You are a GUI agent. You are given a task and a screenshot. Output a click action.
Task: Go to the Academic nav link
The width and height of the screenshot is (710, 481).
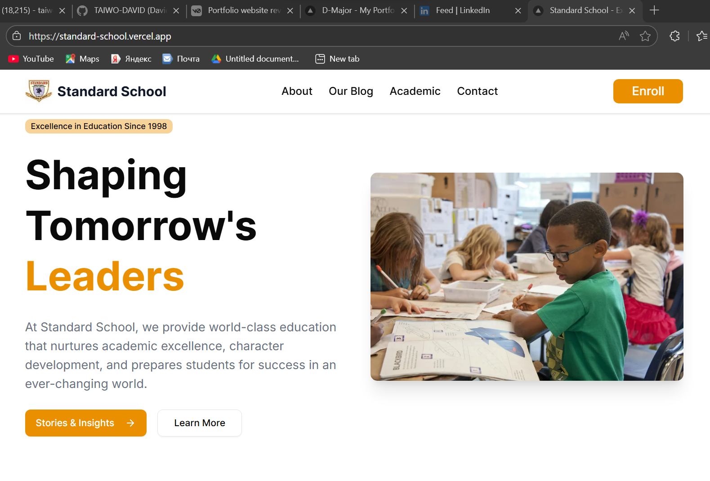(415, 91)
